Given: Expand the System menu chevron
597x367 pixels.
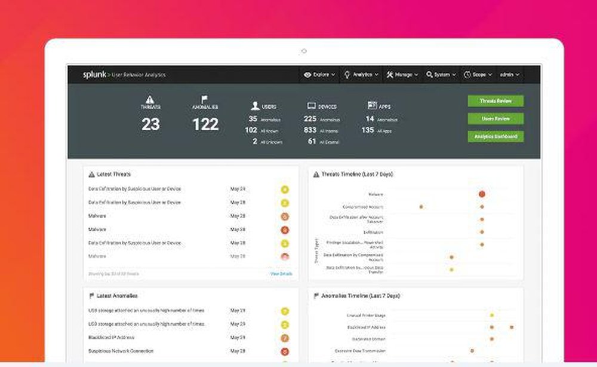Looking at the screenshot, I should click(x=454, y=75).
